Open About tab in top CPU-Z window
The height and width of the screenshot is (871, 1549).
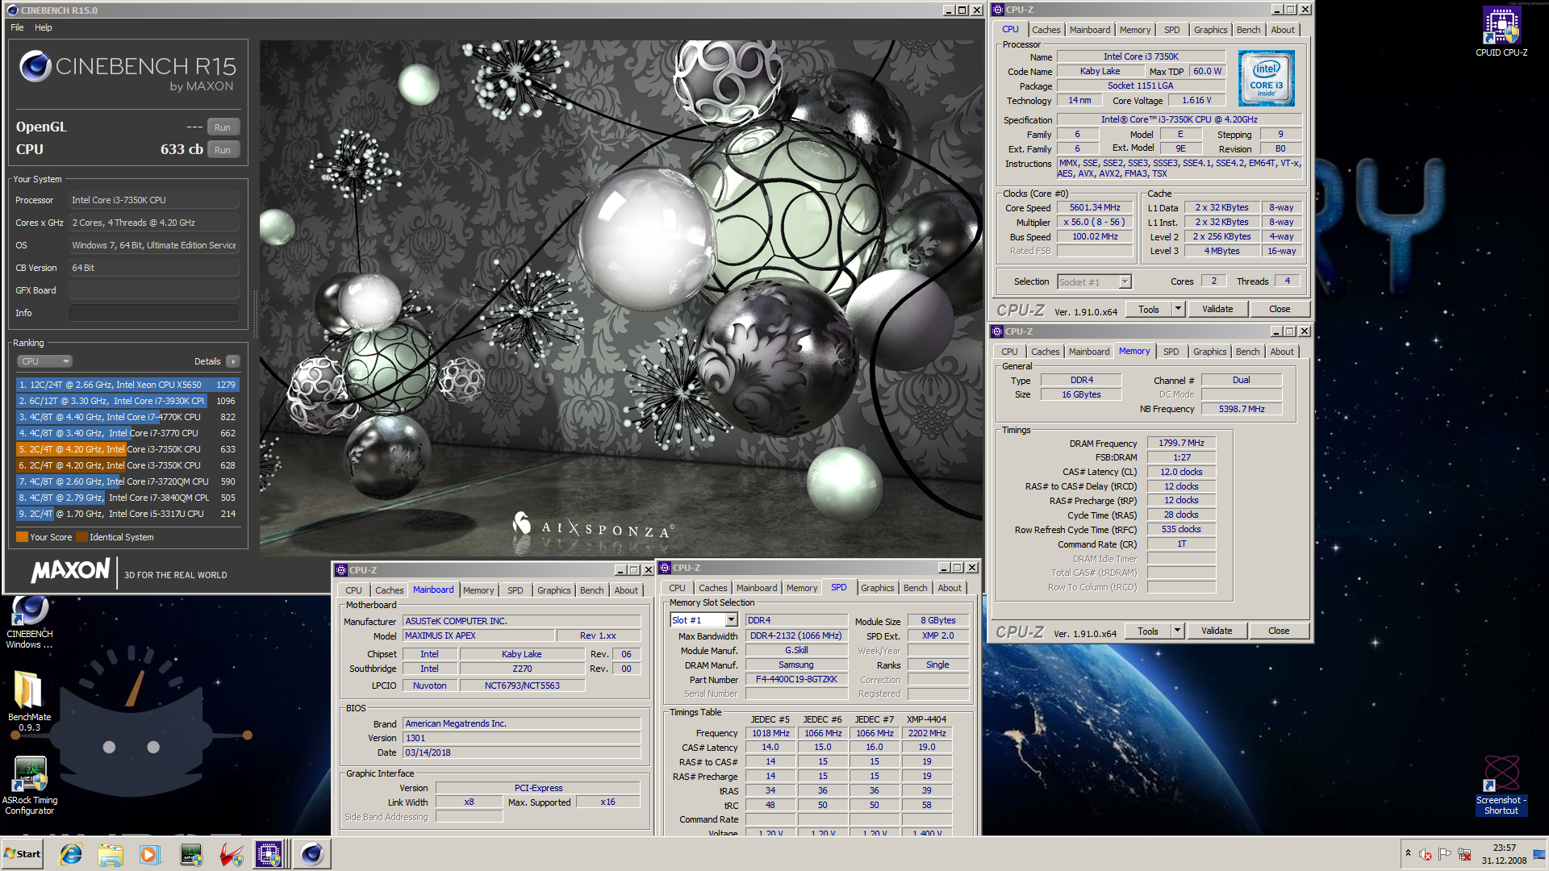click(x=1283, y=30)
